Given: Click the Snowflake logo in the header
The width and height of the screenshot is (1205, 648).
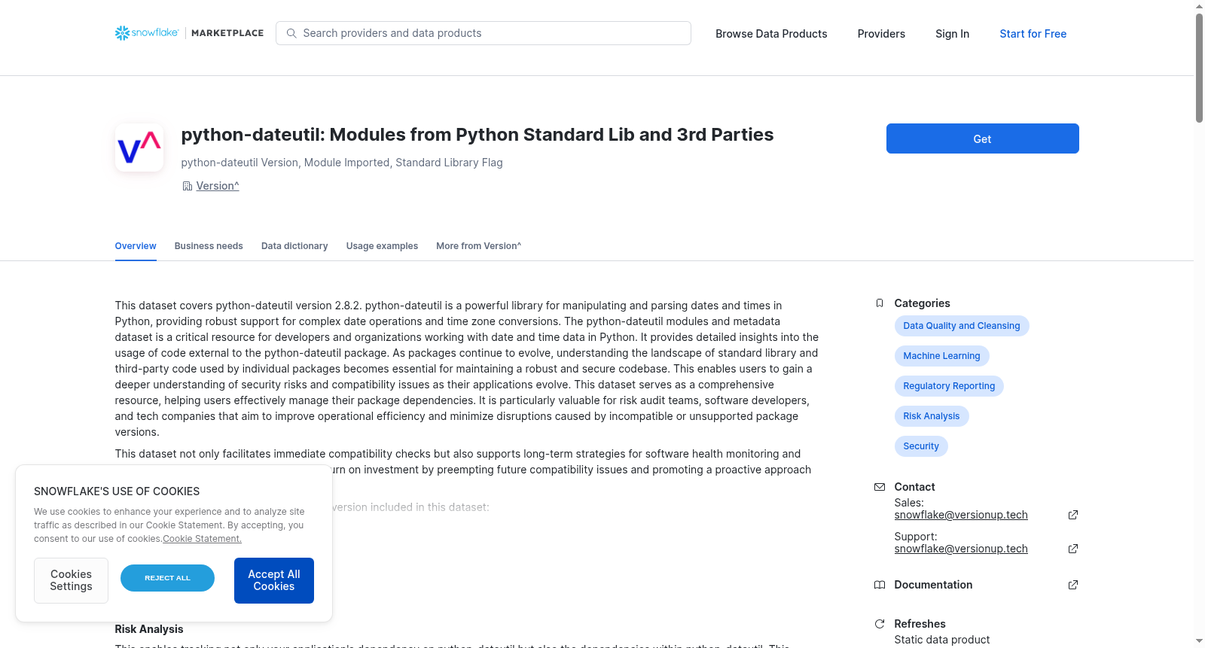Looking at the screenshot, I should [147, 33].
